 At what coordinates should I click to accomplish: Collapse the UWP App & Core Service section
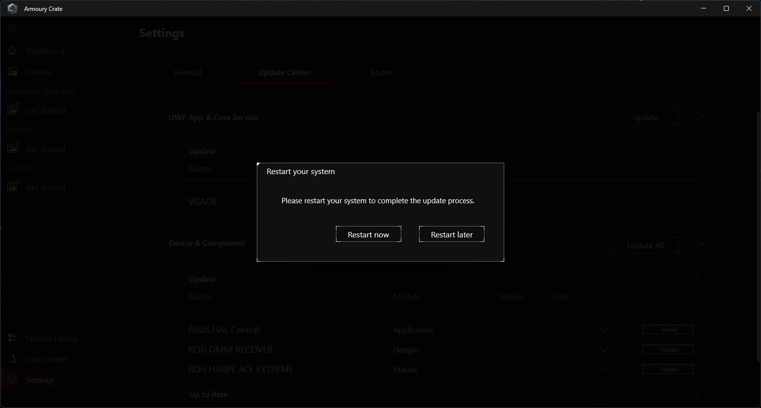(702, 117)
